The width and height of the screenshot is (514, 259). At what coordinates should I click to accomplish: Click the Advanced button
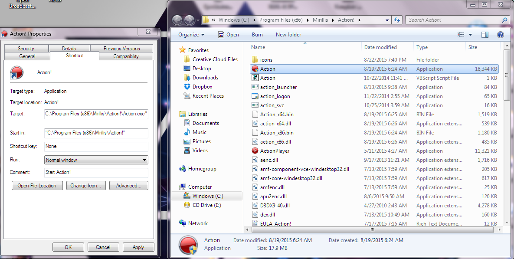coord(128,186)
